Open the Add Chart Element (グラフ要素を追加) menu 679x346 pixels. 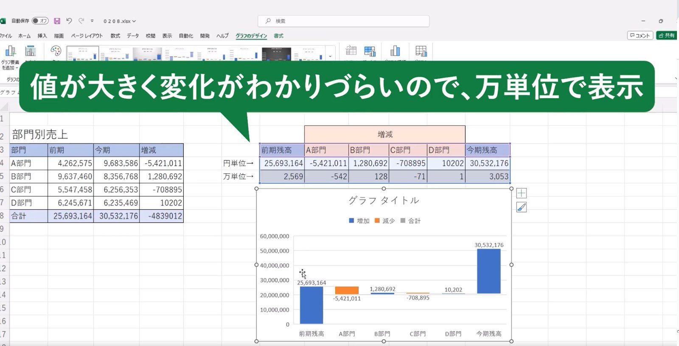click(x=10, y=58)
